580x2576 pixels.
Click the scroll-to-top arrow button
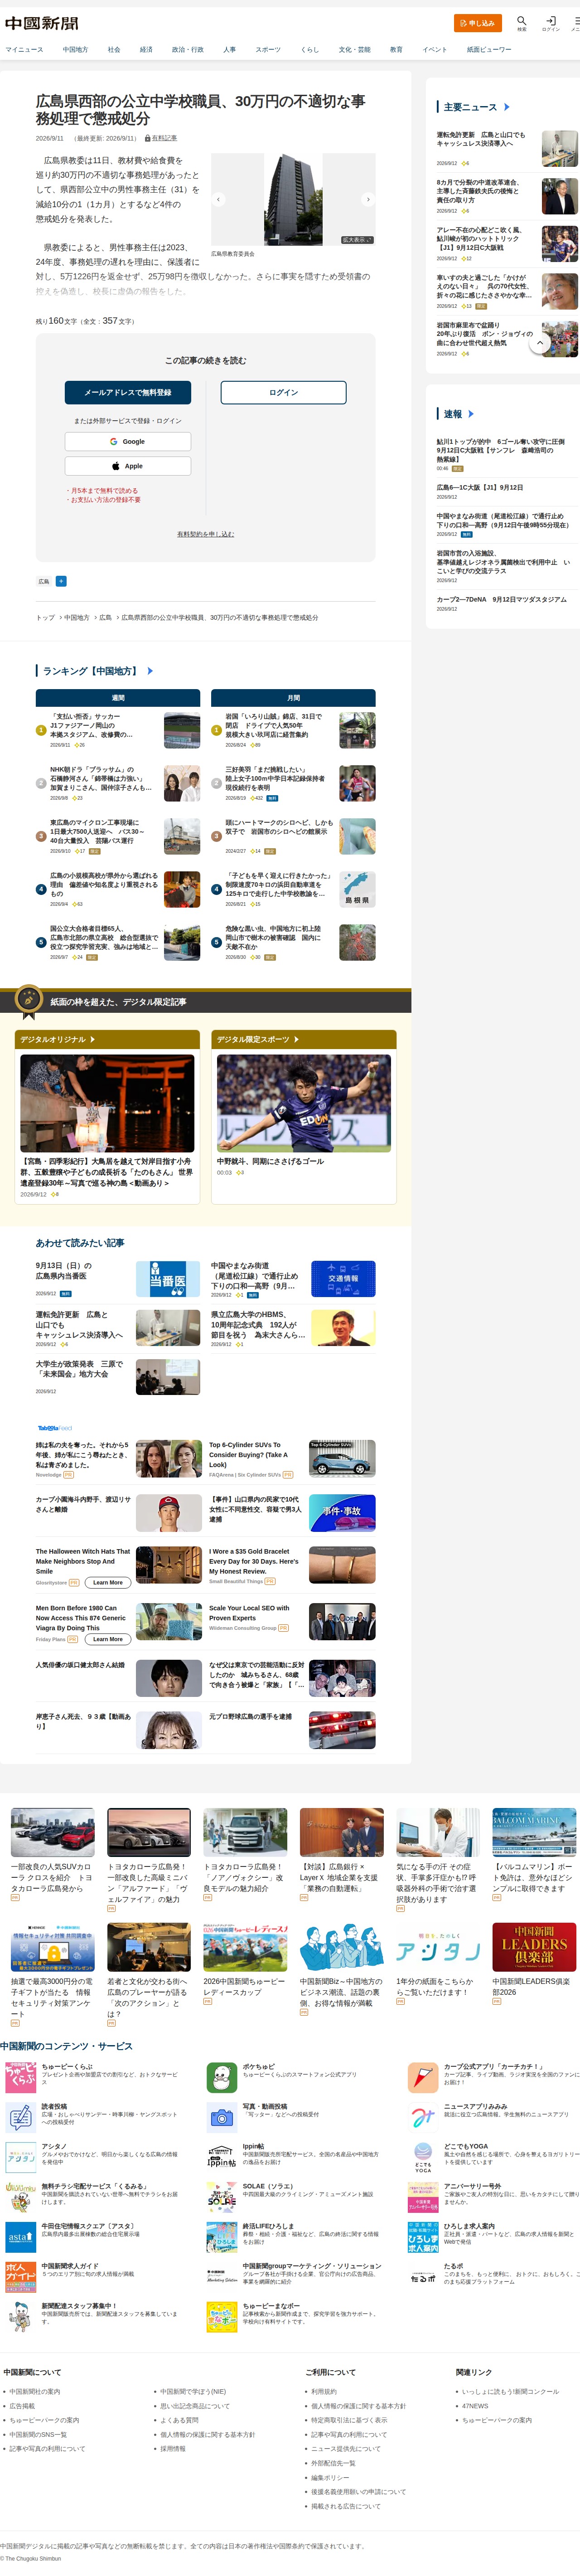(540, 342)
